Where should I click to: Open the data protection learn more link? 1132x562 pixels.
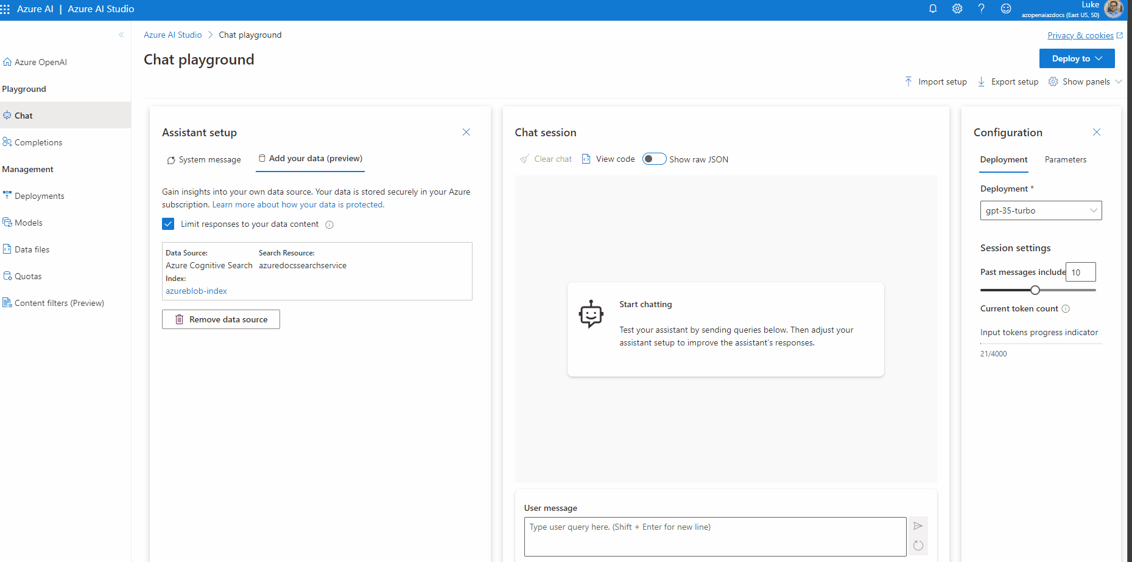click(x=298, y=204)
